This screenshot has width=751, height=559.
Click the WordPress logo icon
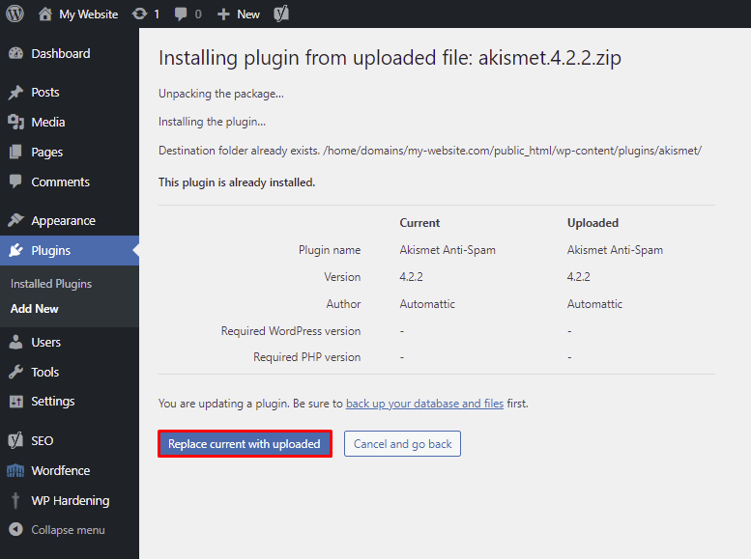(14, 14)
